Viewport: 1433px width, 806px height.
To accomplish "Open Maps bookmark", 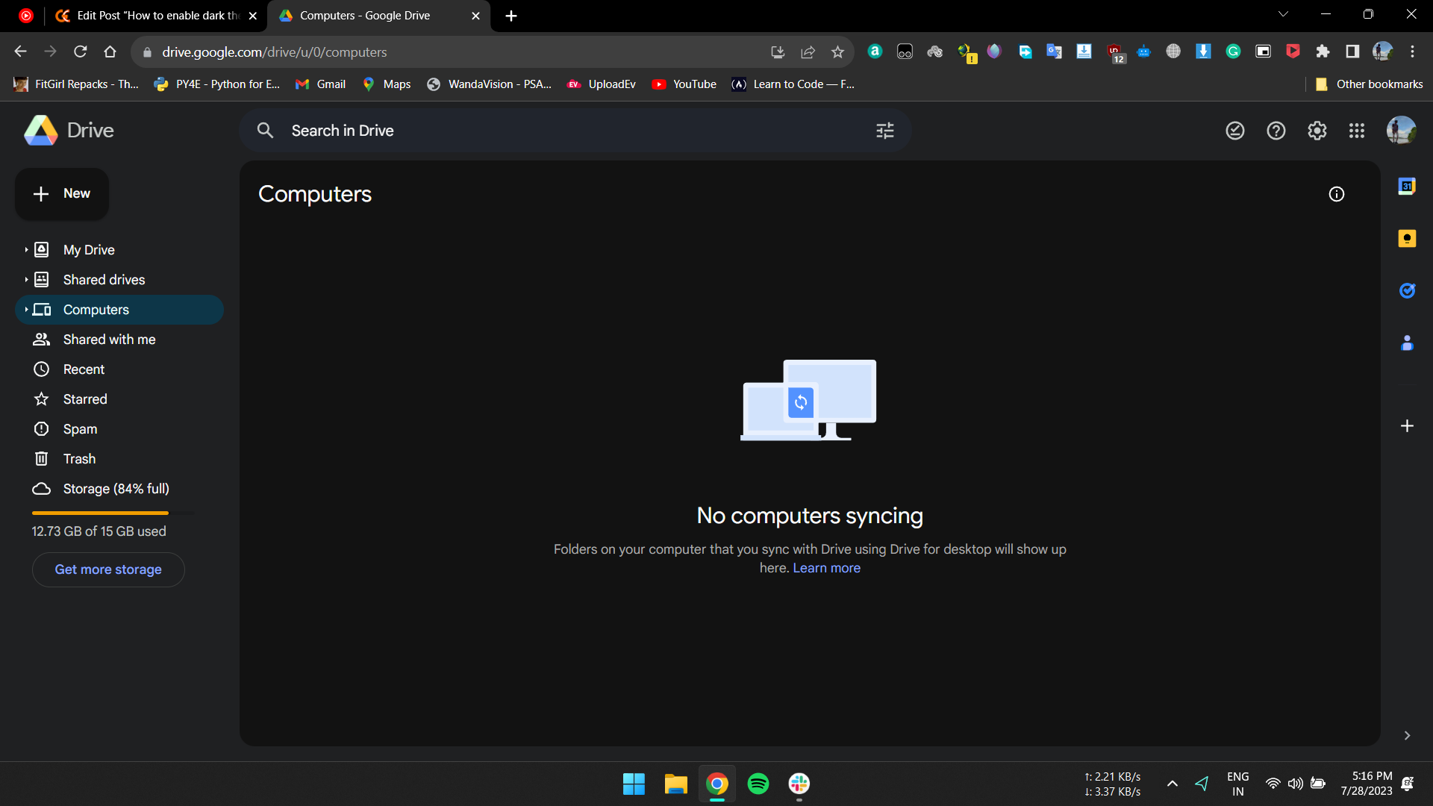I will point(387,84).
